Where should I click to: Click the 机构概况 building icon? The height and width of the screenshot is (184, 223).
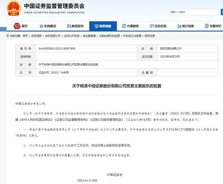click(41, 26)
